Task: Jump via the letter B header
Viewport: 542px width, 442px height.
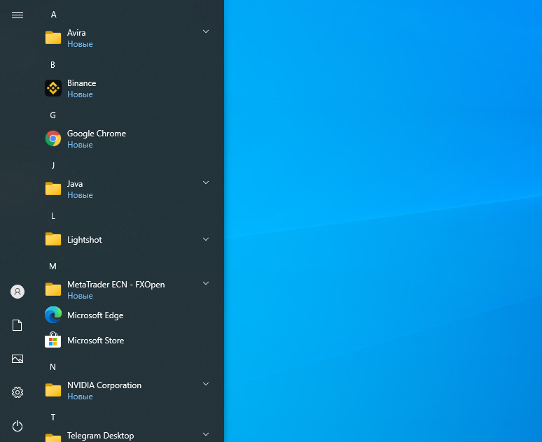Action: (x=53, y=65)
